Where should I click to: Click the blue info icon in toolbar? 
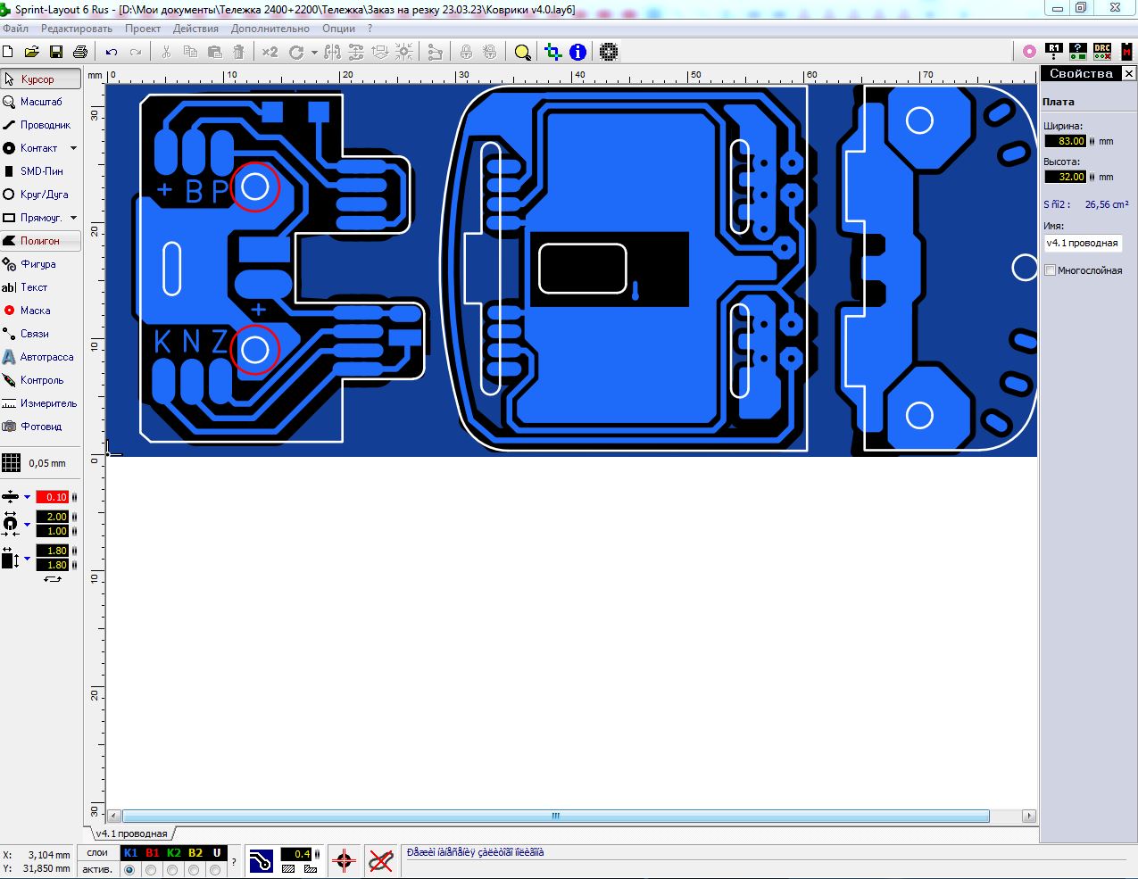(x=577, y=53)
